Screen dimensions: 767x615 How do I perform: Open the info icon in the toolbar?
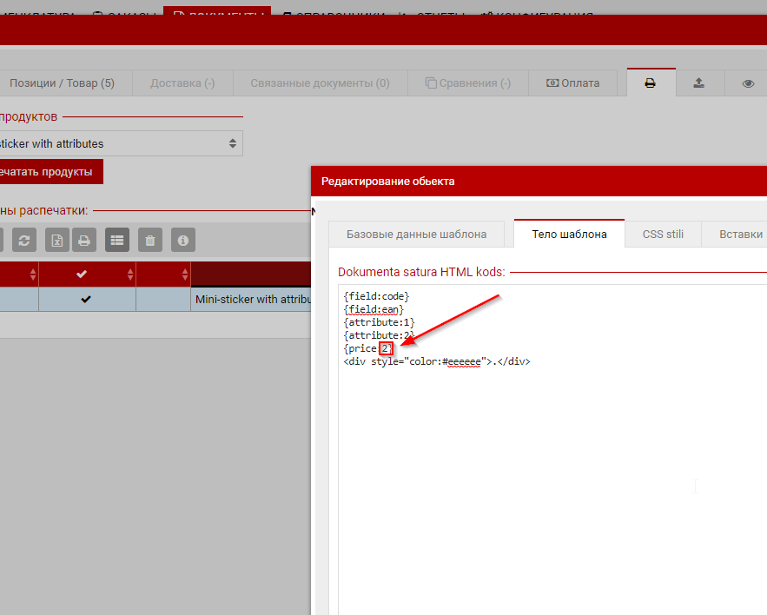click(182, 241)
